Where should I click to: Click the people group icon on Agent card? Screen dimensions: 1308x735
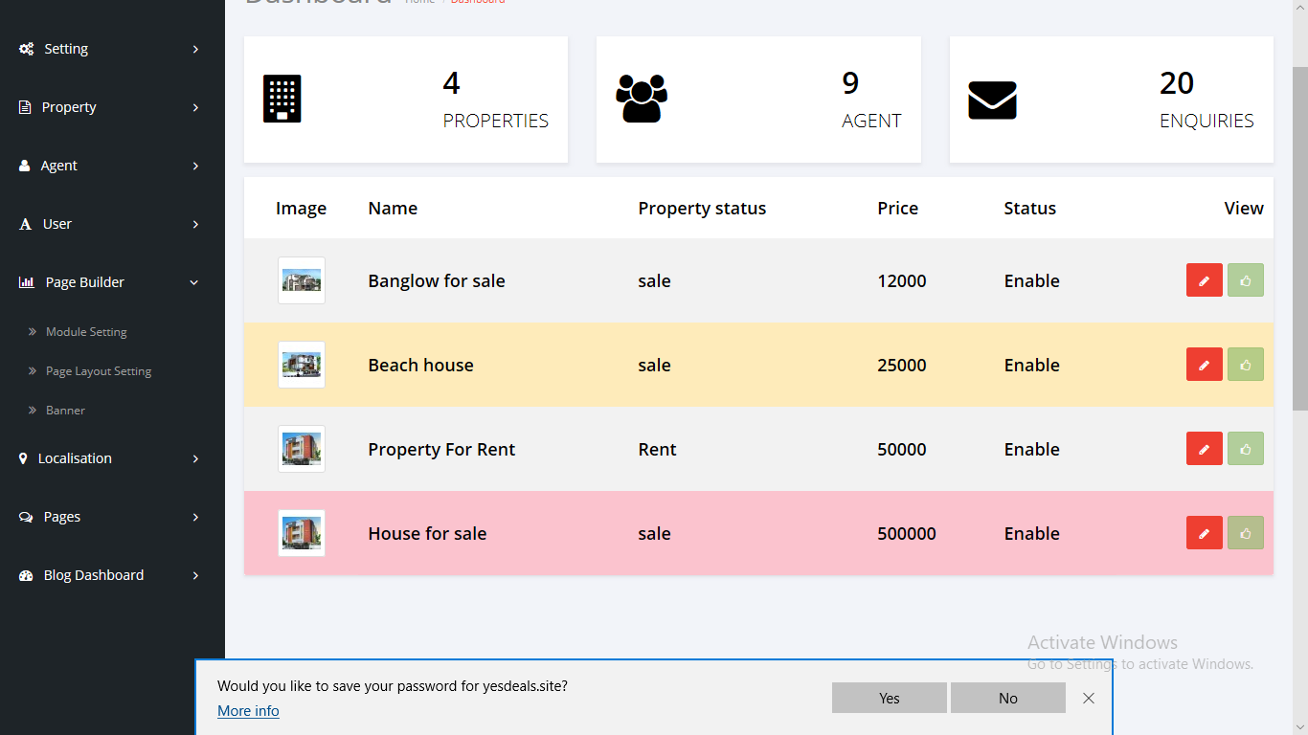point(641,99)
